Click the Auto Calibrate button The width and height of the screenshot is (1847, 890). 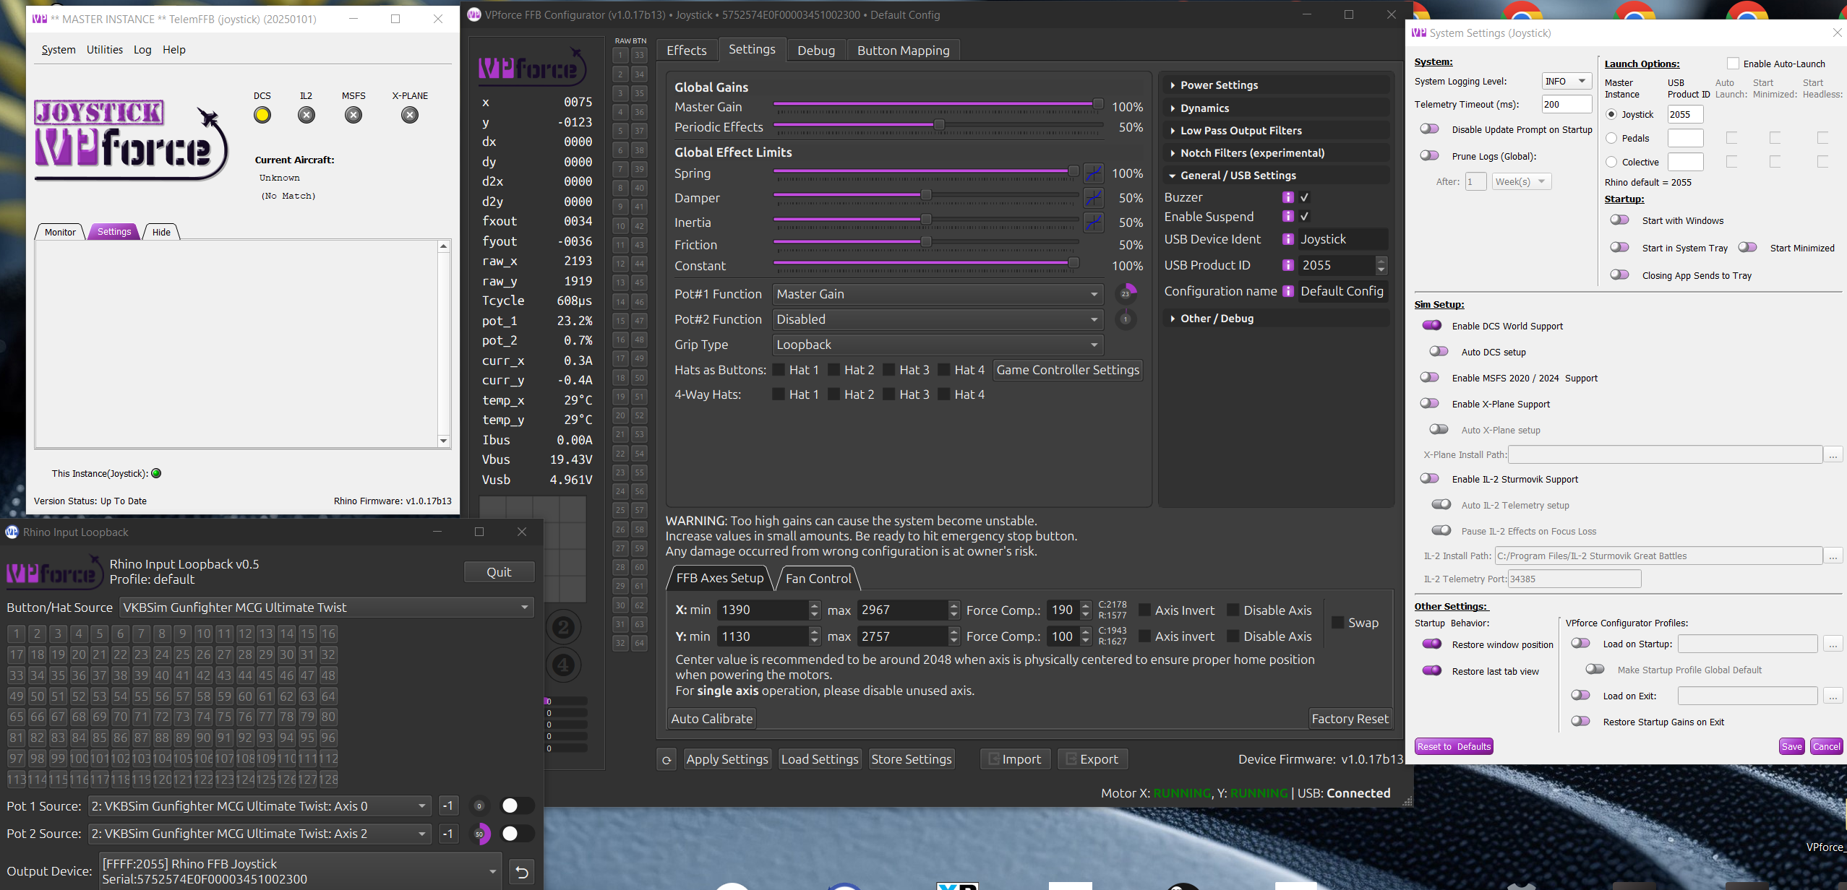coord(711,719)
